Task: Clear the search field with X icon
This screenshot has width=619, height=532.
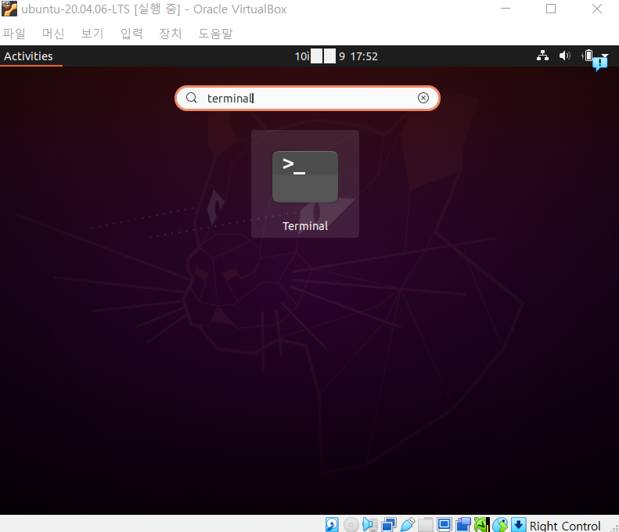Action: pos(423,98)
